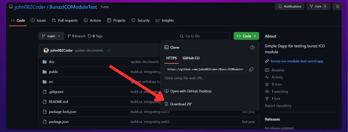Open the clone help question mark icon
348x132 pixels.
point(252,48)
